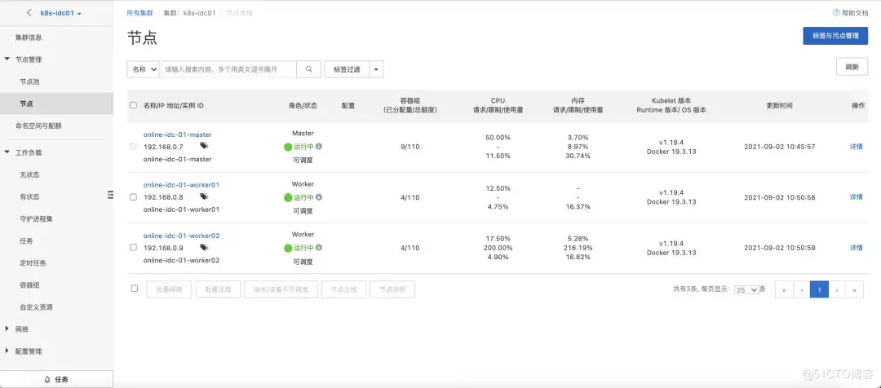Viewport: 881px width, 388px height.
Task: Open the per-page 25 dropdown
Action: click(x=746, y=289)
